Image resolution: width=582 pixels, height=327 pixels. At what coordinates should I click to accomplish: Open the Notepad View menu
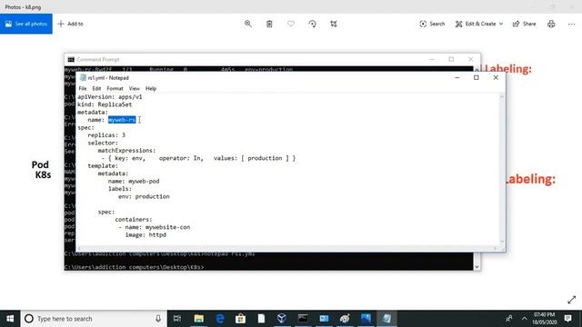[x=134, y=89]
